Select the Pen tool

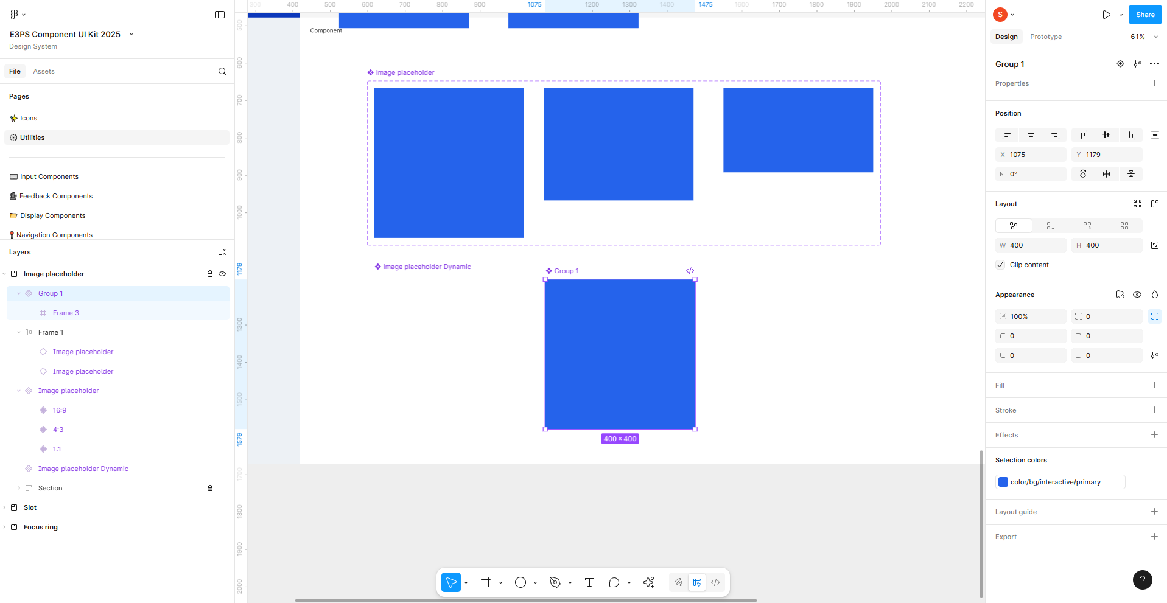point(555,582)
